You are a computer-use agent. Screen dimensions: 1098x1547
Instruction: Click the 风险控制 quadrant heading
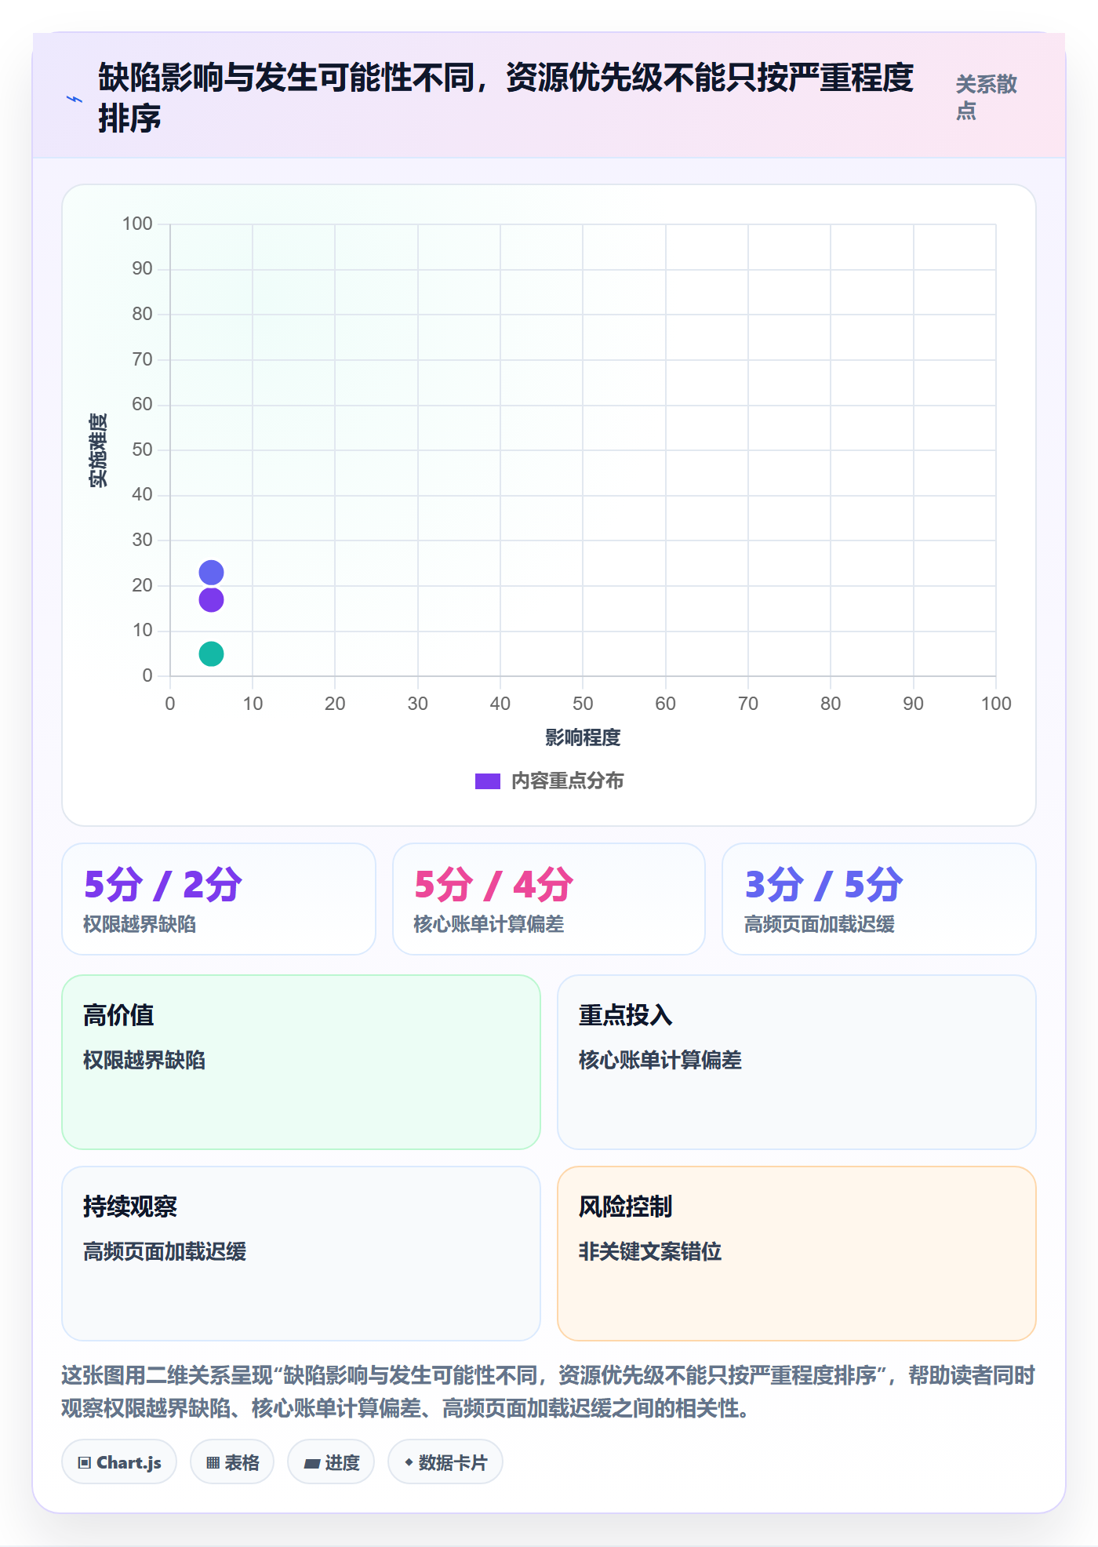[x=625, y=1207]
